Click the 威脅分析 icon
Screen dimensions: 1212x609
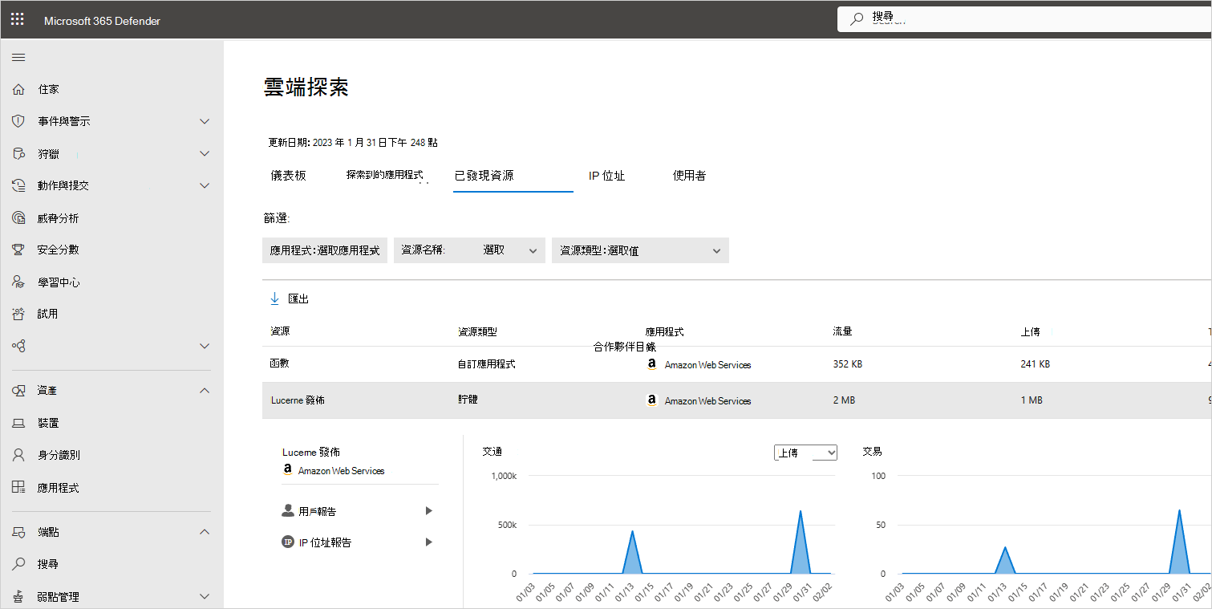[18, 217]
